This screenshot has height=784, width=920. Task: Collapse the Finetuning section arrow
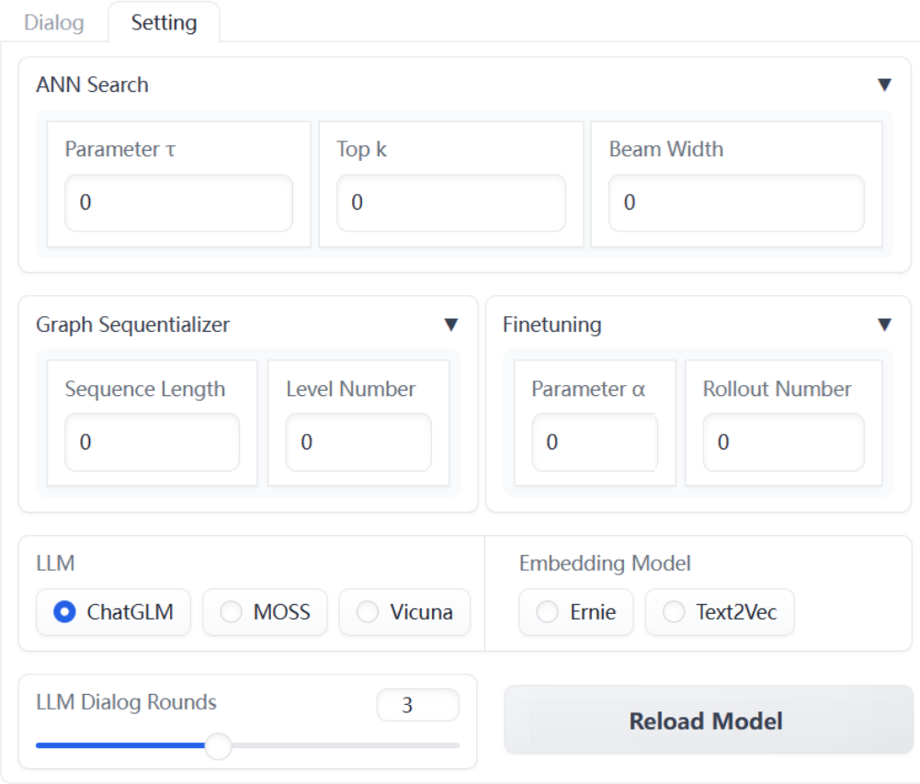[884, 324]
